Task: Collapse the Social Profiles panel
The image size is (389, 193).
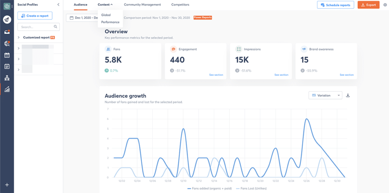Action: tap(58, 5)
